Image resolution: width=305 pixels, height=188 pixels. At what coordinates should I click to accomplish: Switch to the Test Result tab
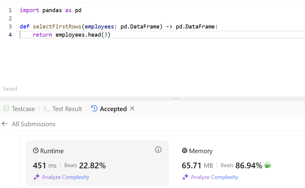tap(63, 109)
